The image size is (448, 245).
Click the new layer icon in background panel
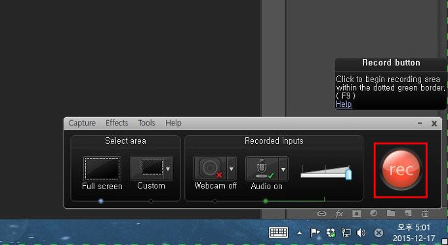click(x=408, y=213)
